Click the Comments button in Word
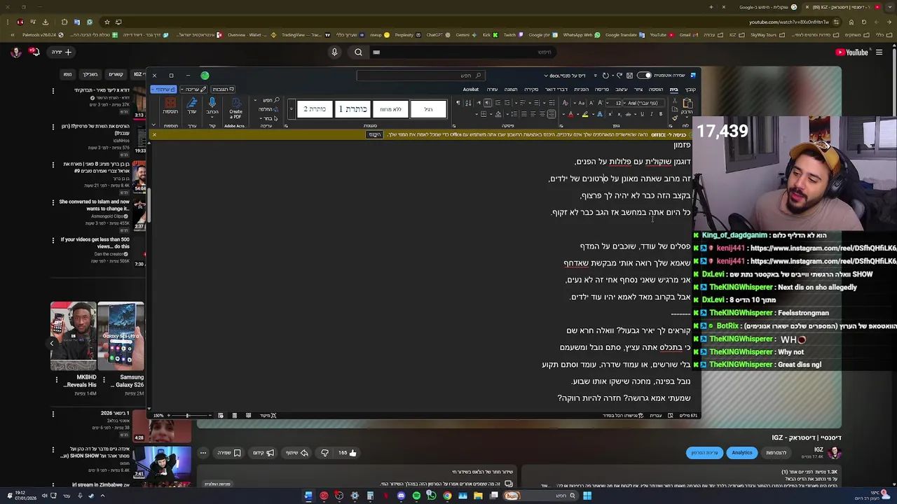The width and height of the screenshot is (897, 504). [222, 89]
